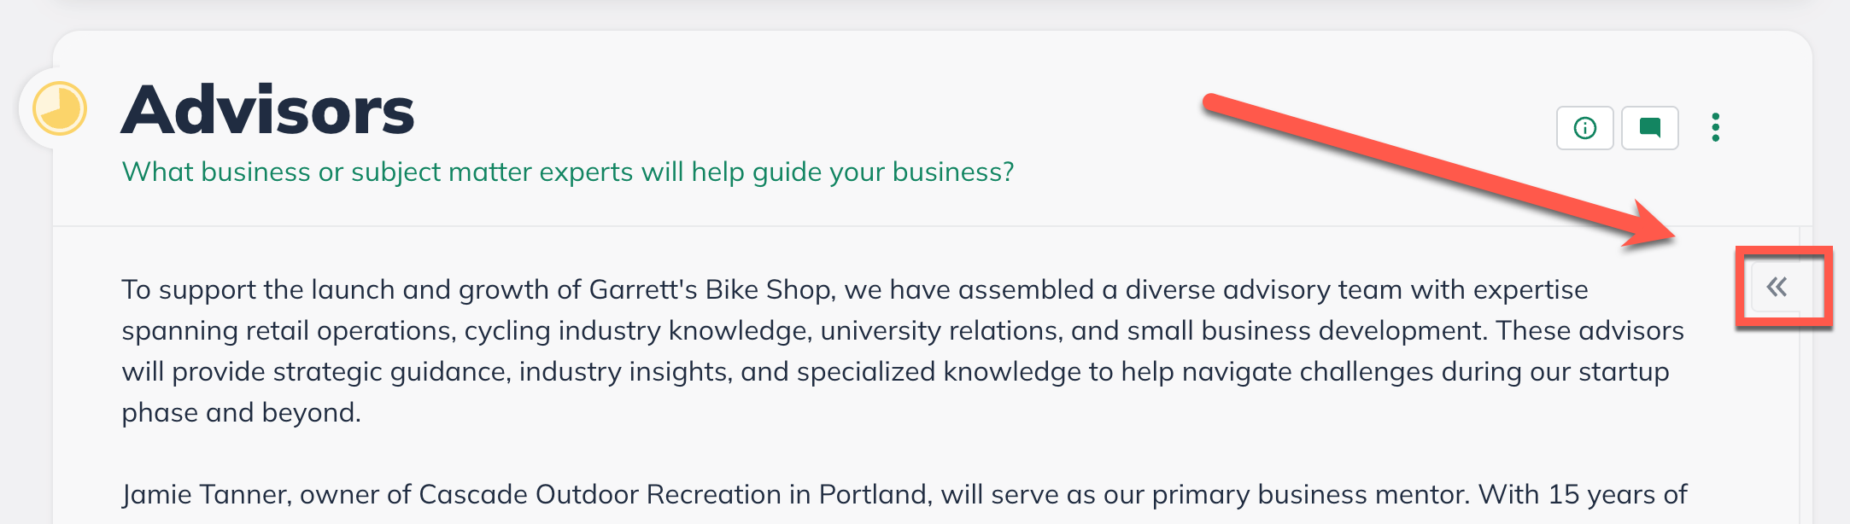Expand the side panel double-chevron
Screen dimensions: 1850x524
pyautogui.click(x=1777, y=287)
